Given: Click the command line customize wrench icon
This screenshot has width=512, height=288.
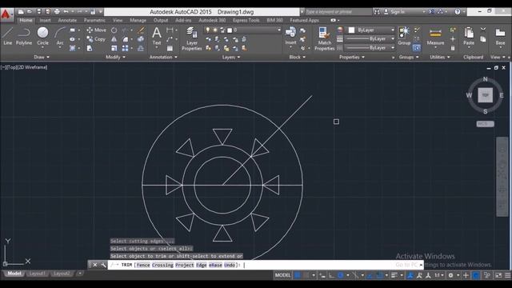Looking at the screenshot, I should (x=103, y=265).
